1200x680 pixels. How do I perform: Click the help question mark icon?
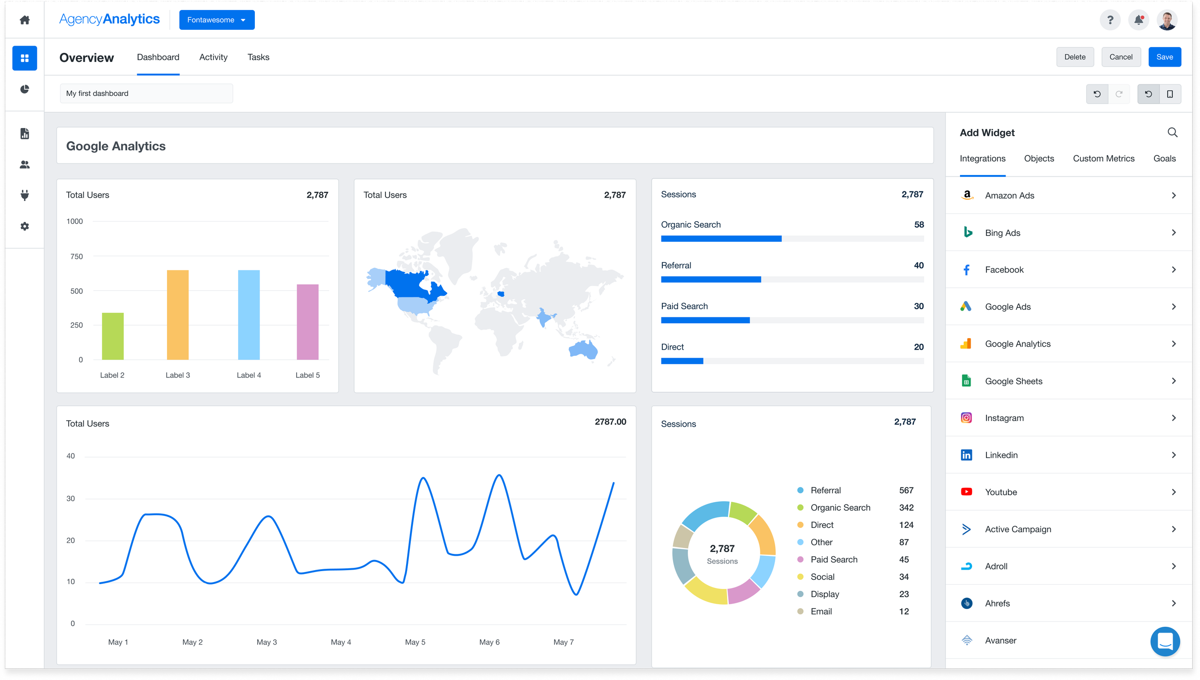pyautogui.click(x=1110, y=20)
